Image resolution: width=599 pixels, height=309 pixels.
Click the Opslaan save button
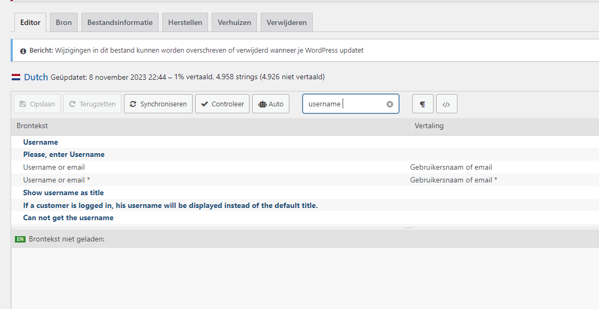point(37,104)
